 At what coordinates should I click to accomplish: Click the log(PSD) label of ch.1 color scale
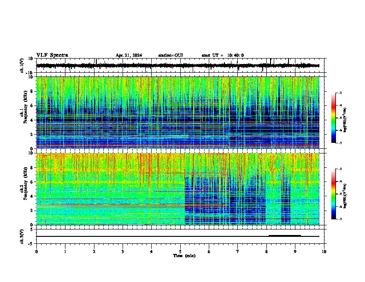click(345, 120)
